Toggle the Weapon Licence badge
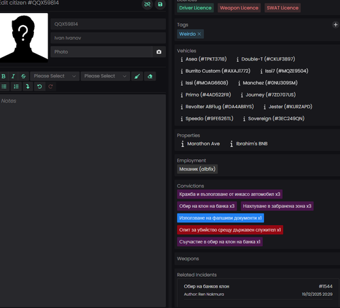The image size is (340, 308). click(x=239, y=8)
